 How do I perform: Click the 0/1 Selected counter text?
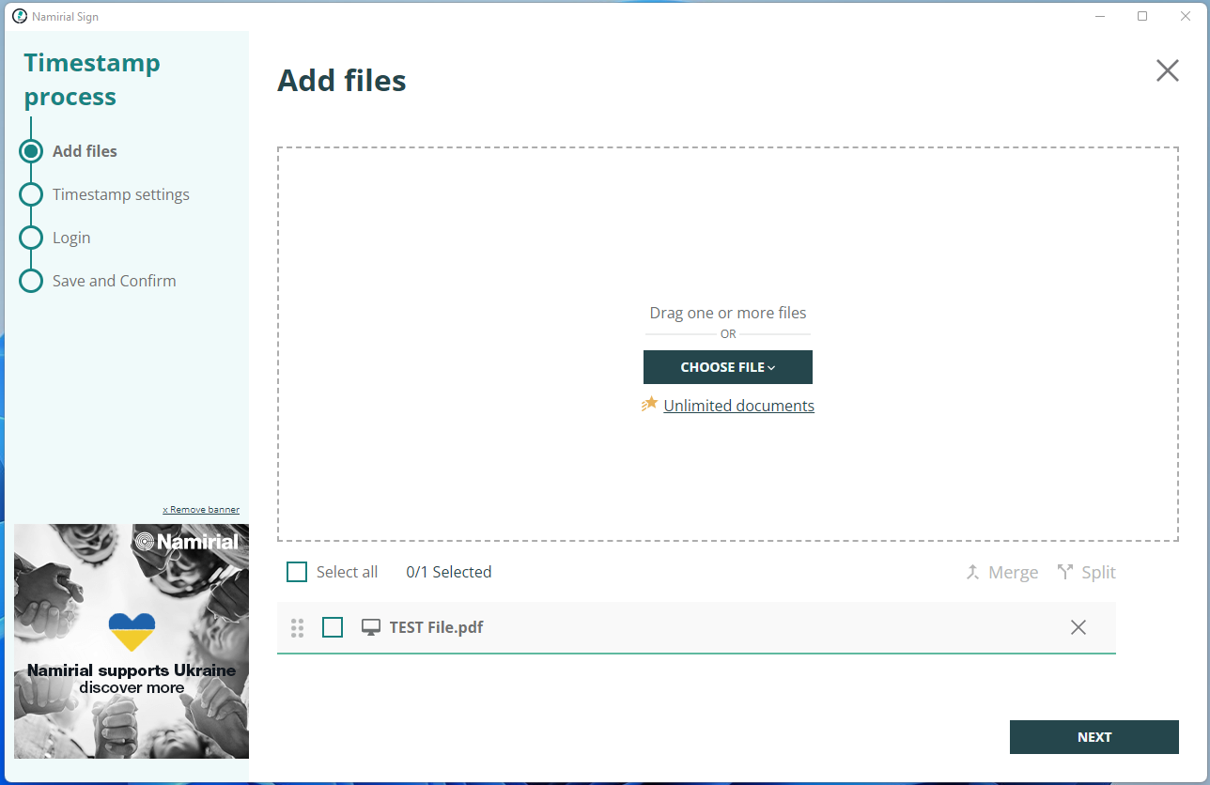449,572
